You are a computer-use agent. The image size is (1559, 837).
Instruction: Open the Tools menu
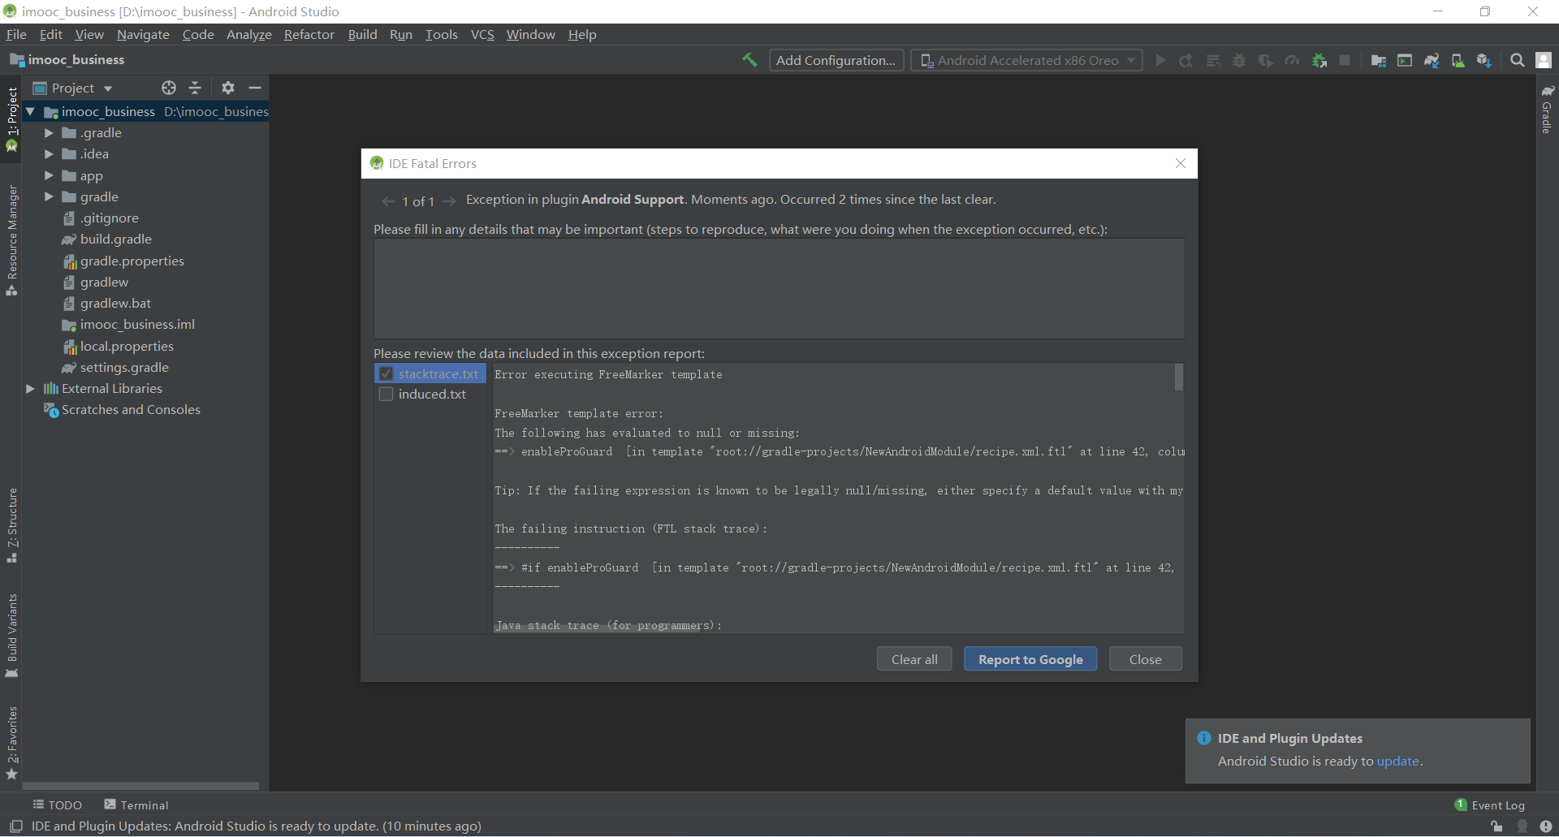442,34
